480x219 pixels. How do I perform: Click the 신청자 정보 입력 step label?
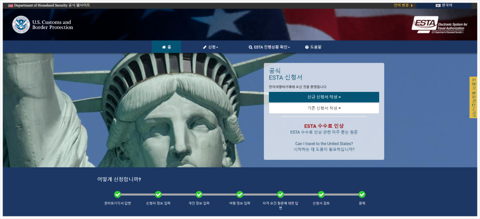click(x=159, y=204)
